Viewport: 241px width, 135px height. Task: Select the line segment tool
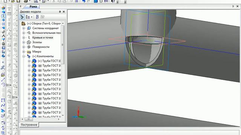pyautogui.click(x=3, y=79)
